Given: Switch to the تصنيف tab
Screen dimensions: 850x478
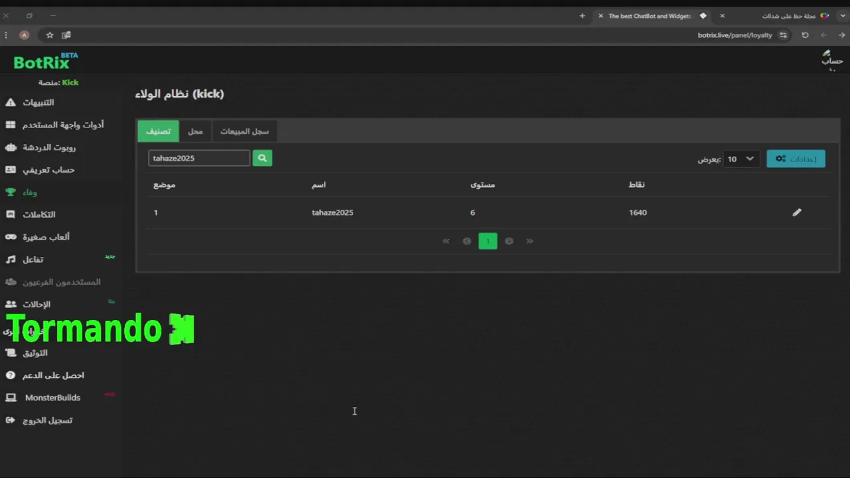Looking at the screenshot, I should pos(158,131).
